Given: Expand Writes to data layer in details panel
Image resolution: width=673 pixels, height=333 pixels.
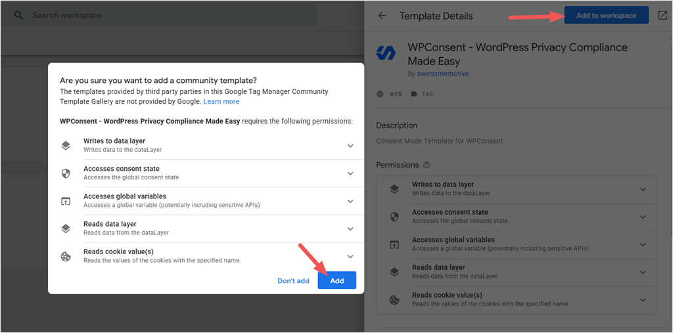Looking at the screenshot, I should [x=643, y=189].
